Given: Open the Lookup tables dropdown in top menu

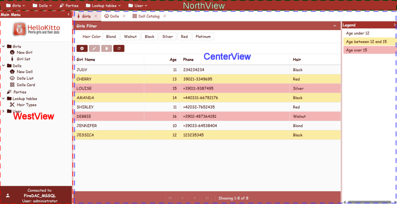Looking at the screenshot, I should tap(104, 6).
